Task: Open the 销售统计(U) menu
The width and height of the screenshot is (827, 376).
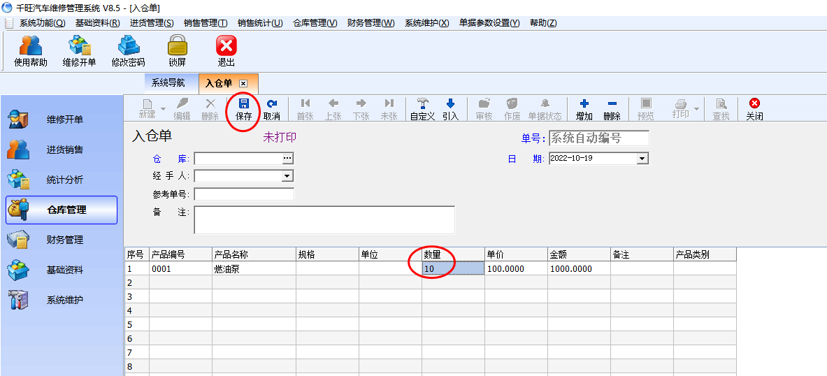Action: tap(260, 23)
